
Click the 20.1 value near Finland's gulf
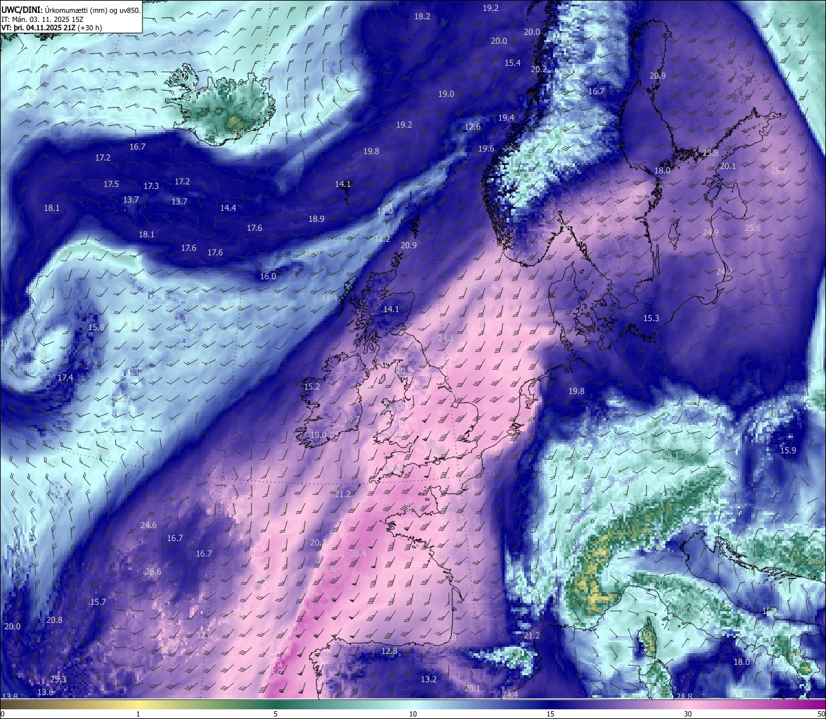coord(728,166)
